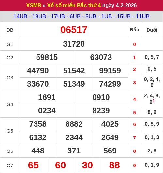The image size is (163, 173).
Task: Select the G3 number 51542
Action: (x=74, y=71)
